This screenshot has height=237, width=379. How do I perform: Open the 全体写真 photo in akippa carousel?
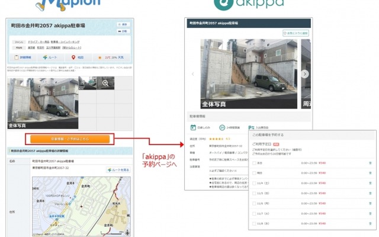(249, 74)
